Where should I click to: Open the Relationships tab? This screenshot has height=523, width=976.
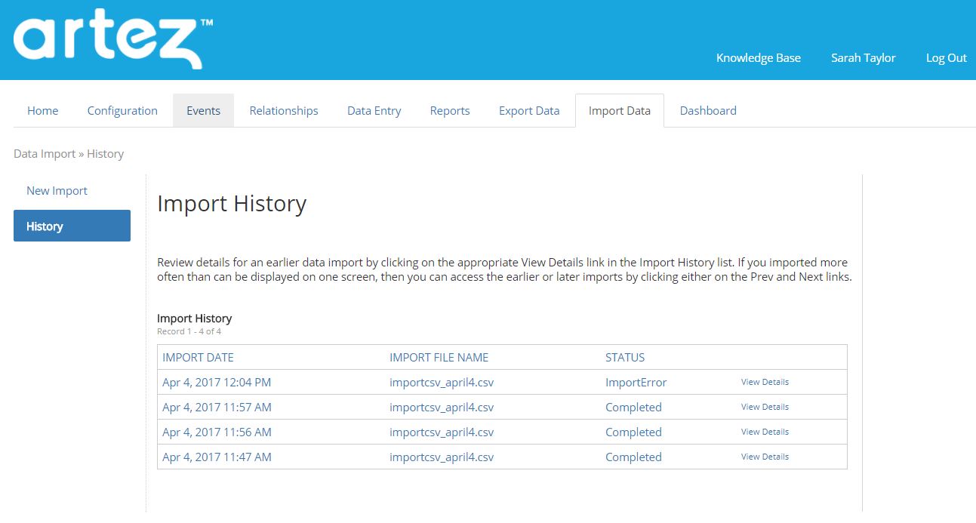pyautogui.click(x=284, y=111)
